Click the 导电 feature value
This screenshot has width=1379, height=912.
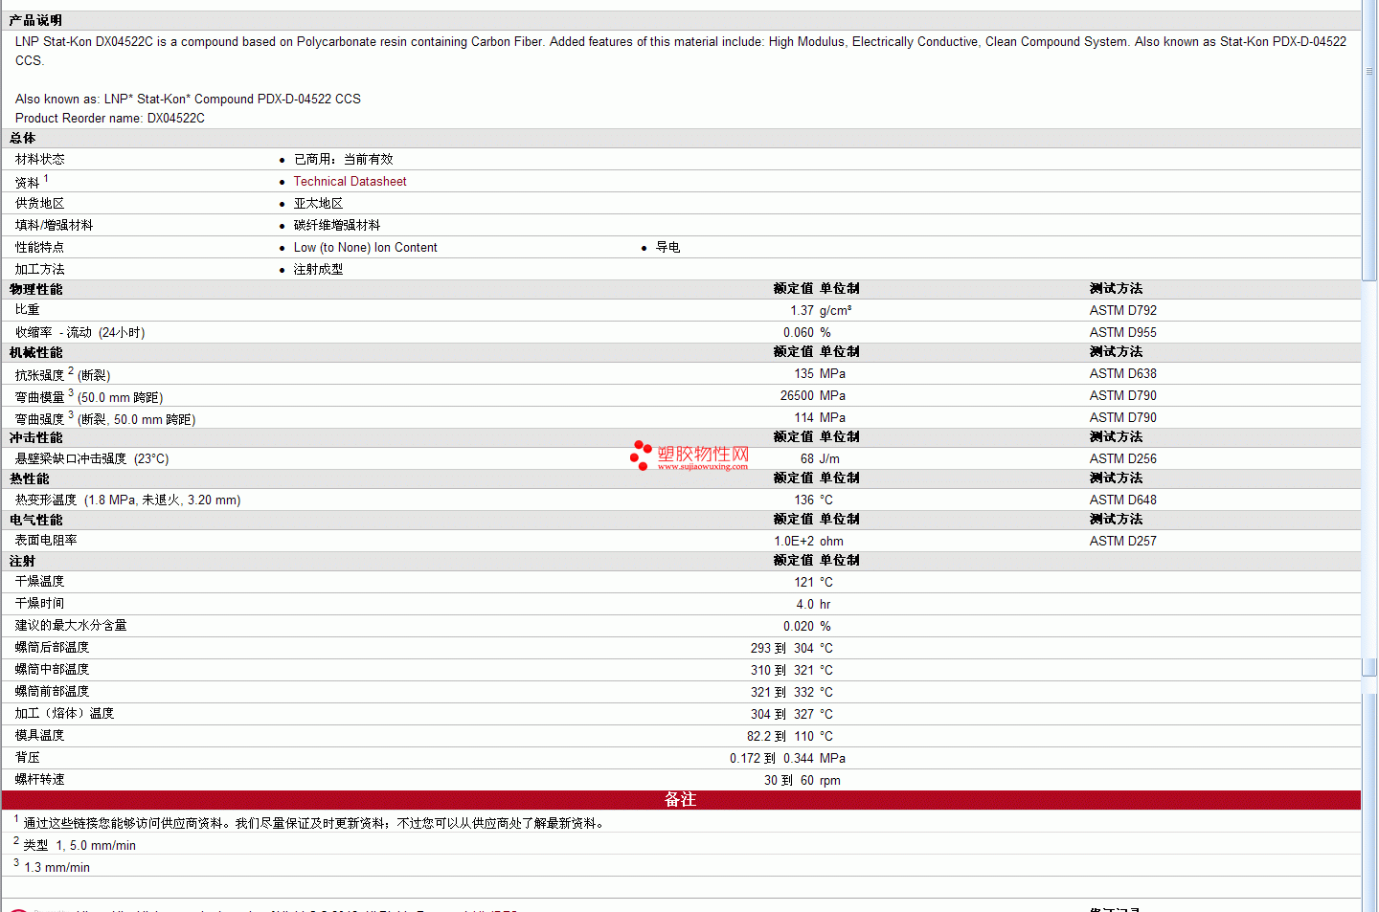(667, 247)
